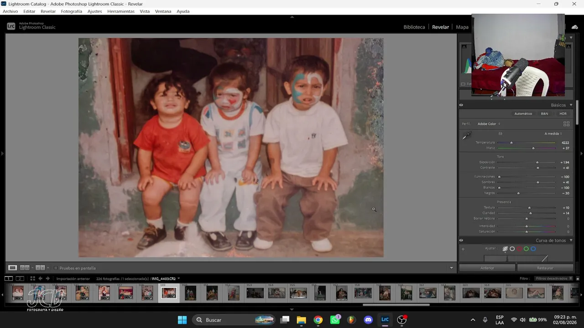
Task: Show hidden system tray icons chevron
Action: [473, 320]
